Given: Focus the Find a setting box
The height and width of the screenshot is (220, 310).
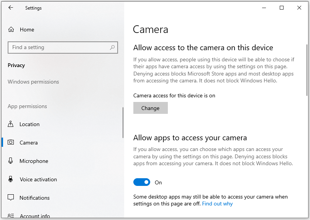Looking at the screenshot, I should click(x=63, y=48).
